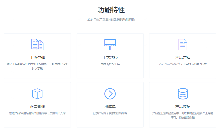This screenshot has height=131, width=219.
Task: Click the 功能特性 page heading
Action: [x=111, y=10]
